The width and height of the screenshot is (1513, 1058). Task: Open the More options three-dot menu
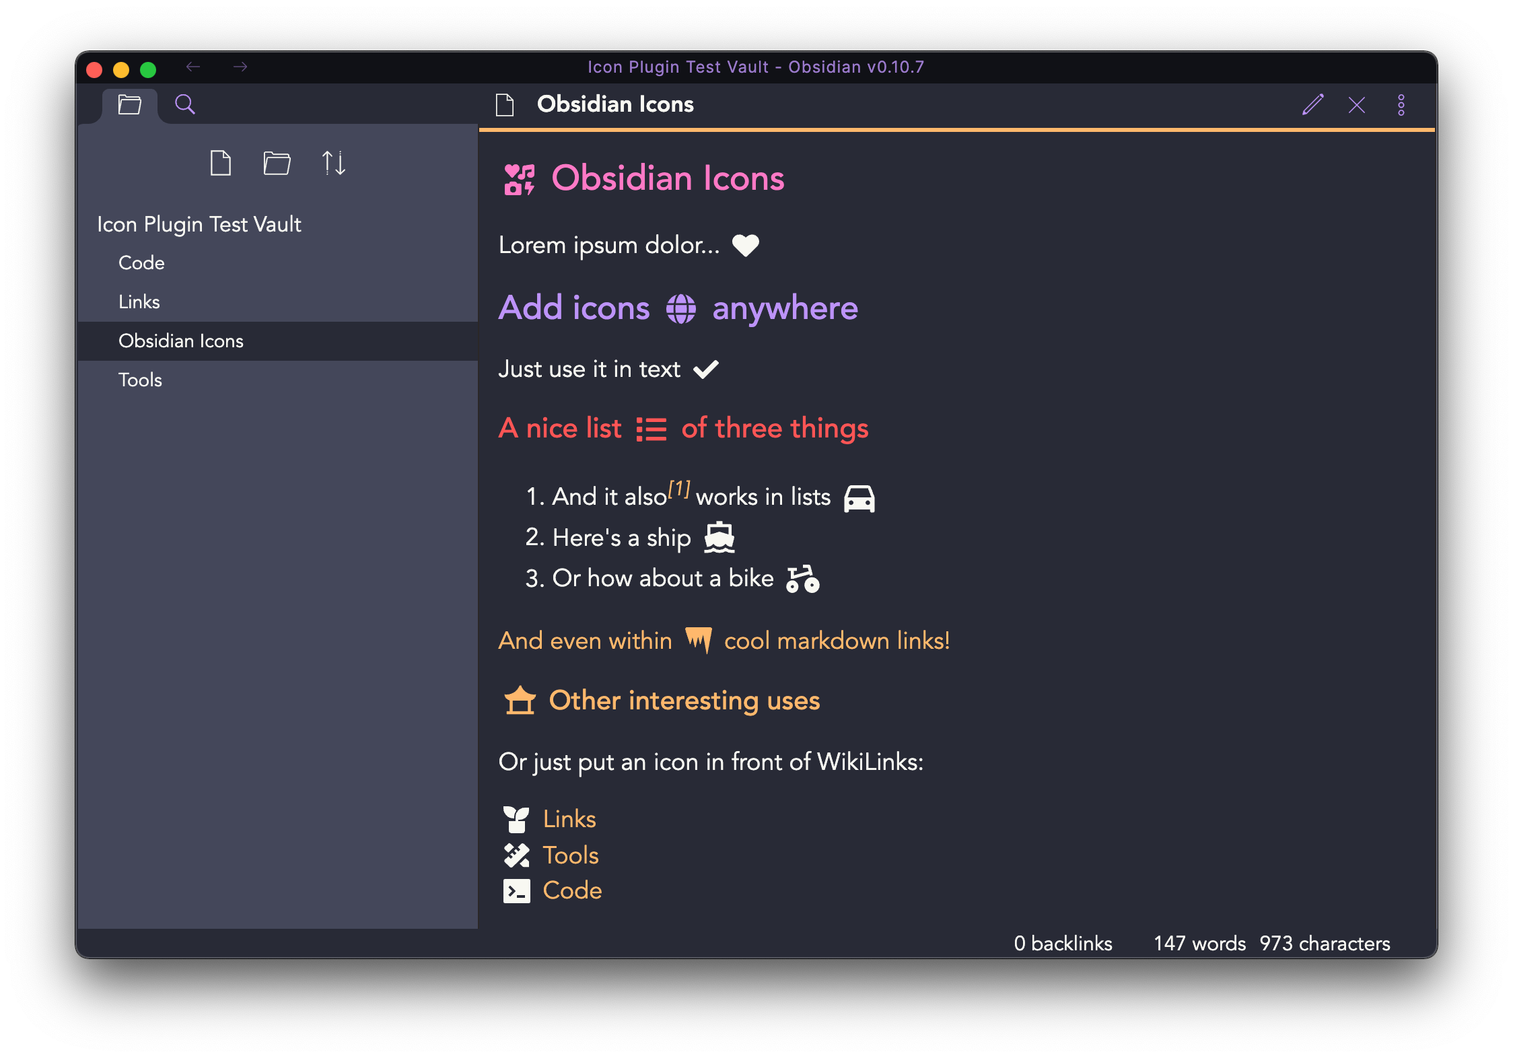coord(1401,104)
